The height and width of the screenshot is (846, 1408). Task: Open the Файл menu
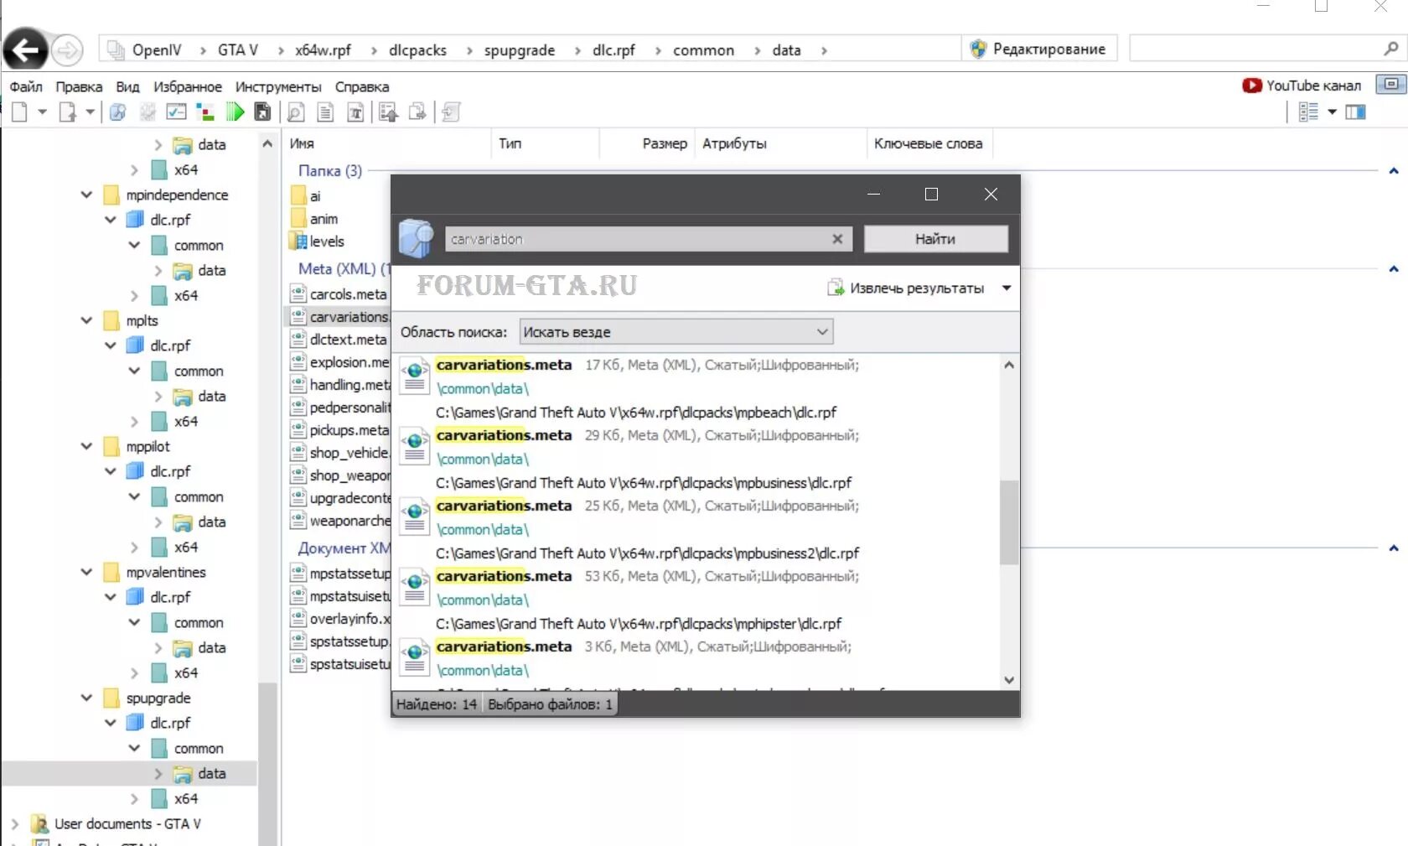[x=26, y=86]
